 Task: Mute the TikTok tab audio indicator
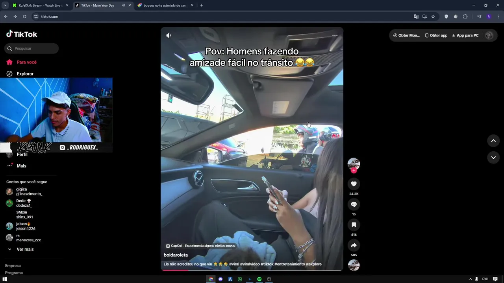tap(123, 6)
